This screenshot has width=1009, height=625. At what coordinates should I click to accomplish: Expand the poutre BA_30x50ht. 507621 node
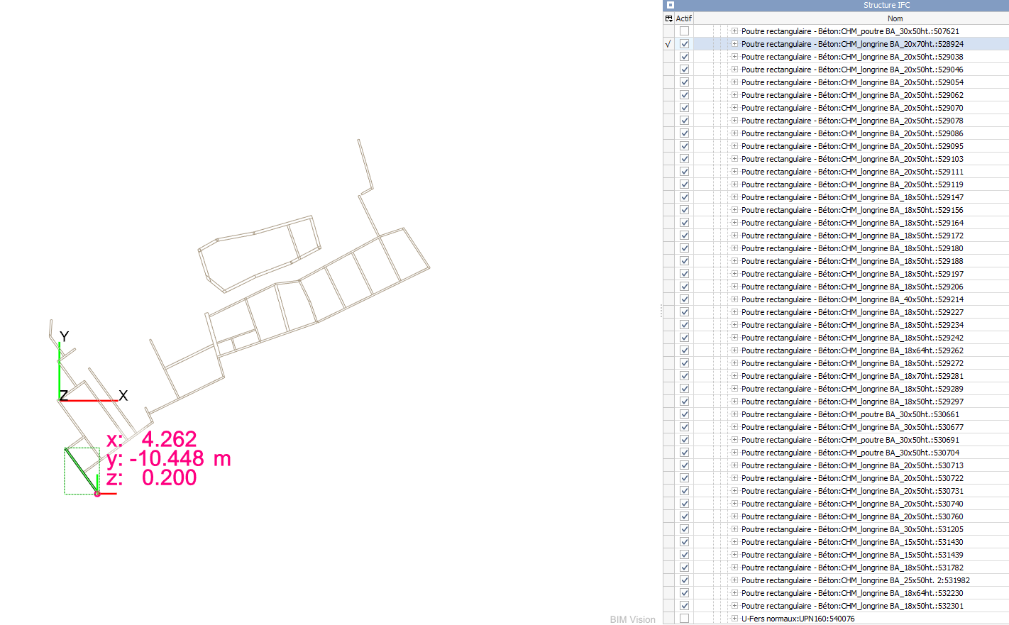tap(734, 31)
